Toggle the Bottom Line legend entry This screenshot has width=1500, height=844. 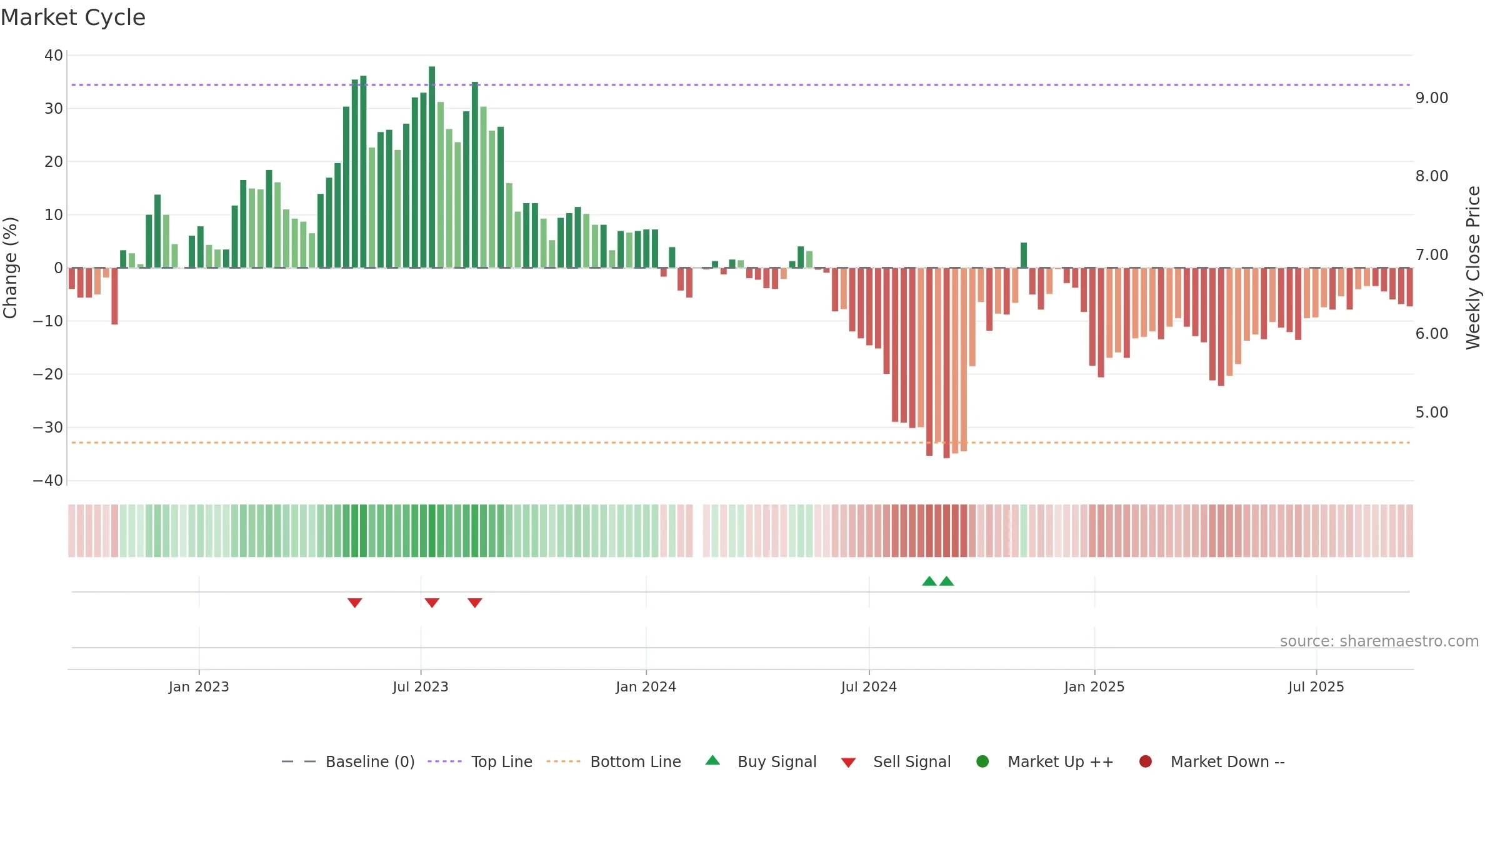click(613, 761)
